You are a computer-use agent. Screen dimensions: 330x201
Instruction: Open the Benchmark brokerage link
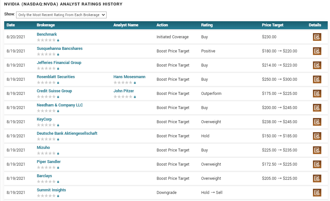point(47,34)
